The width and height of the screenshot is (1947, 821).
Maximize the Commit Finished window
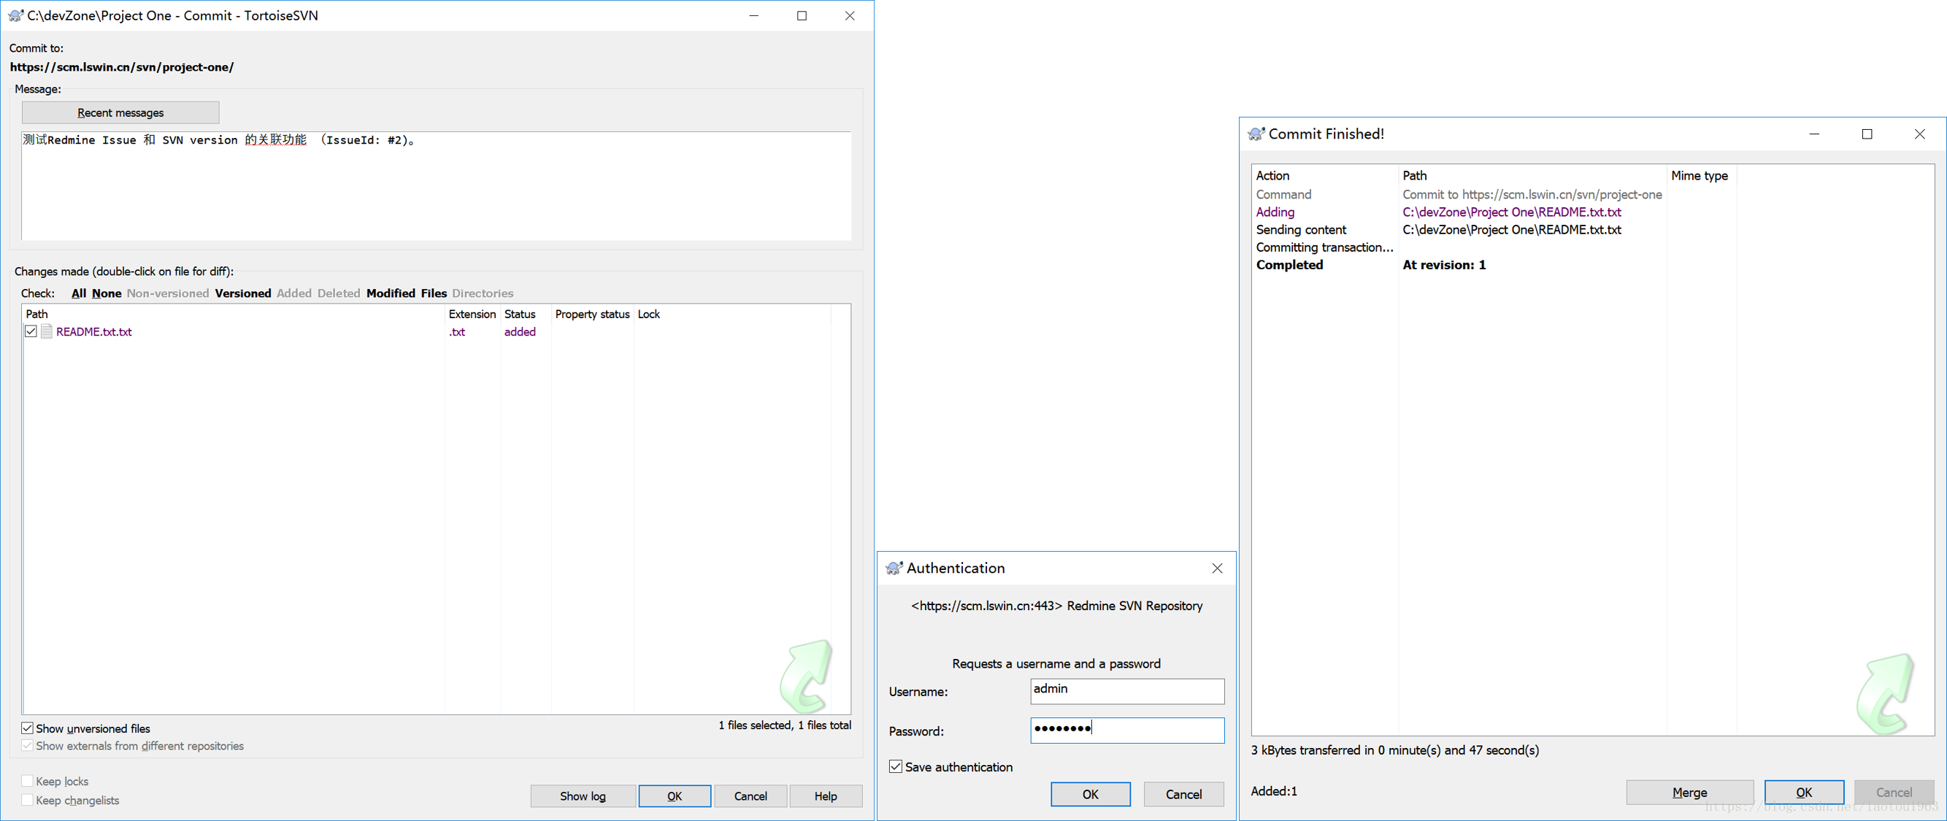tap(1867, 134)
